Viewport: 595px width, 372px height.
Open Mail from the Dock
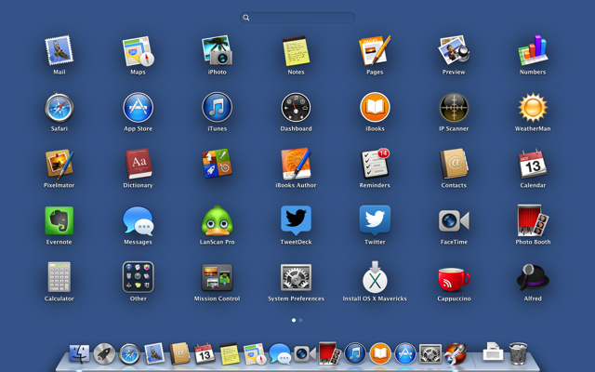click(154, 353)
